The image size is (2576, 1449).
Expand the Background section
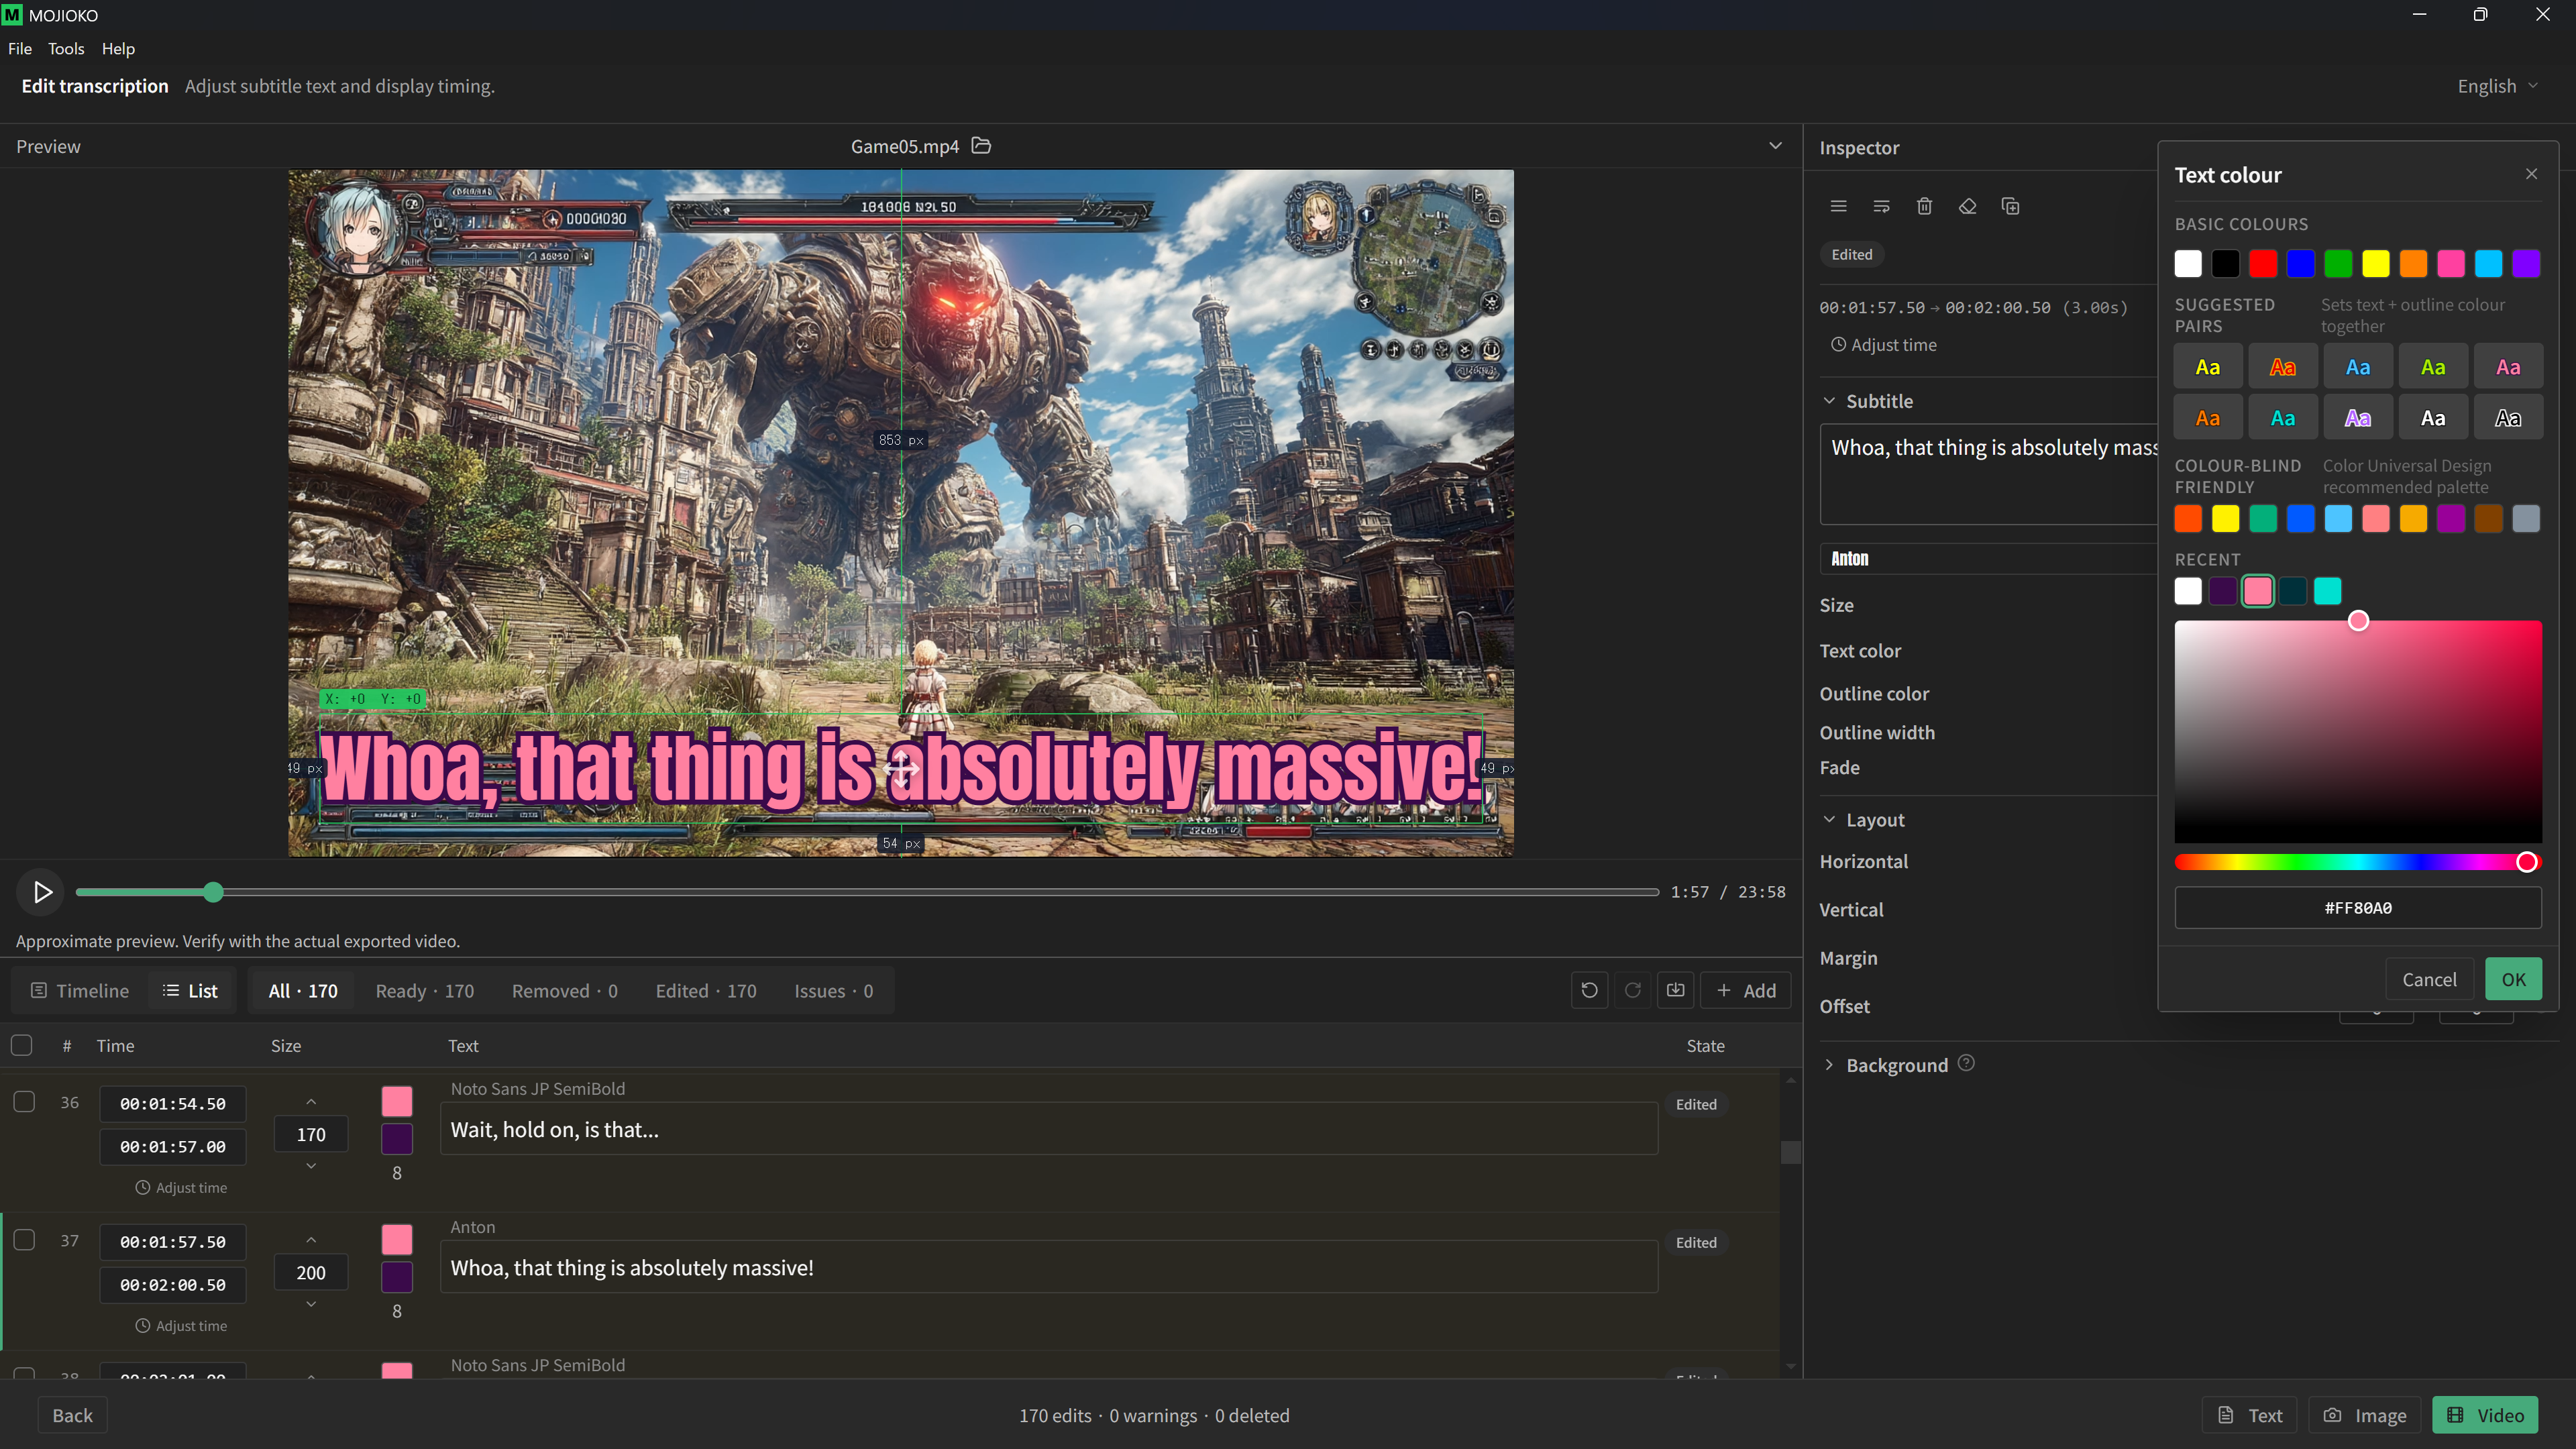1829,1064
